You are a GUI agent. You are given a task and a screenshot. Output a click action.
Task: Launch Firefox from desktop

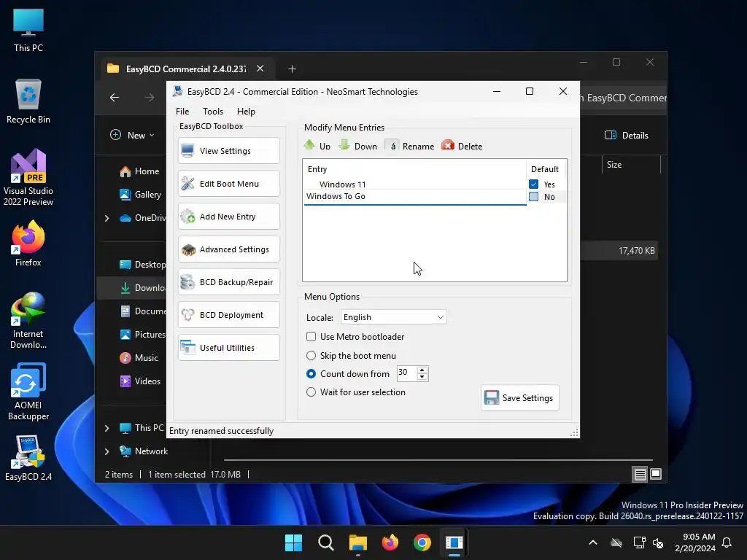28,244
